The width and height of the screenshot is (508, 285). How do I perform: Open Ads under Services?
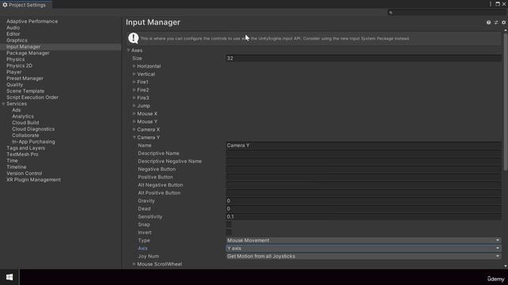coord(16,110)
